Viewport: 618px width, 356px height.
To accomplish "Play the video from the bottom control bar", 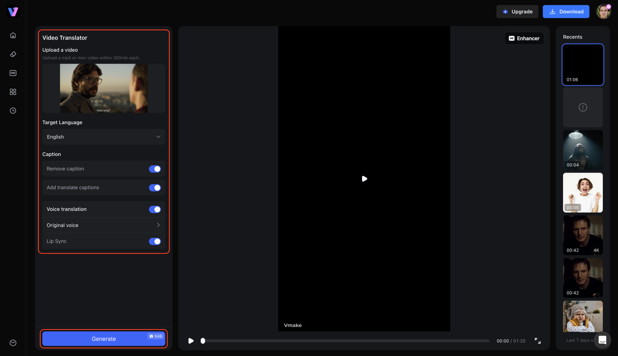I will click(191, 341).
